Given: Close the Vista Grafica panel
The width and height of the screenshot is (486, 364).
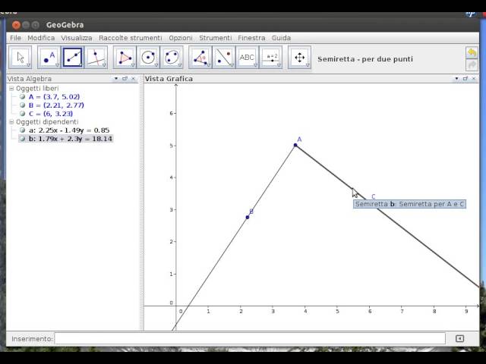Looking at the screenshot, I should [473, 79].
